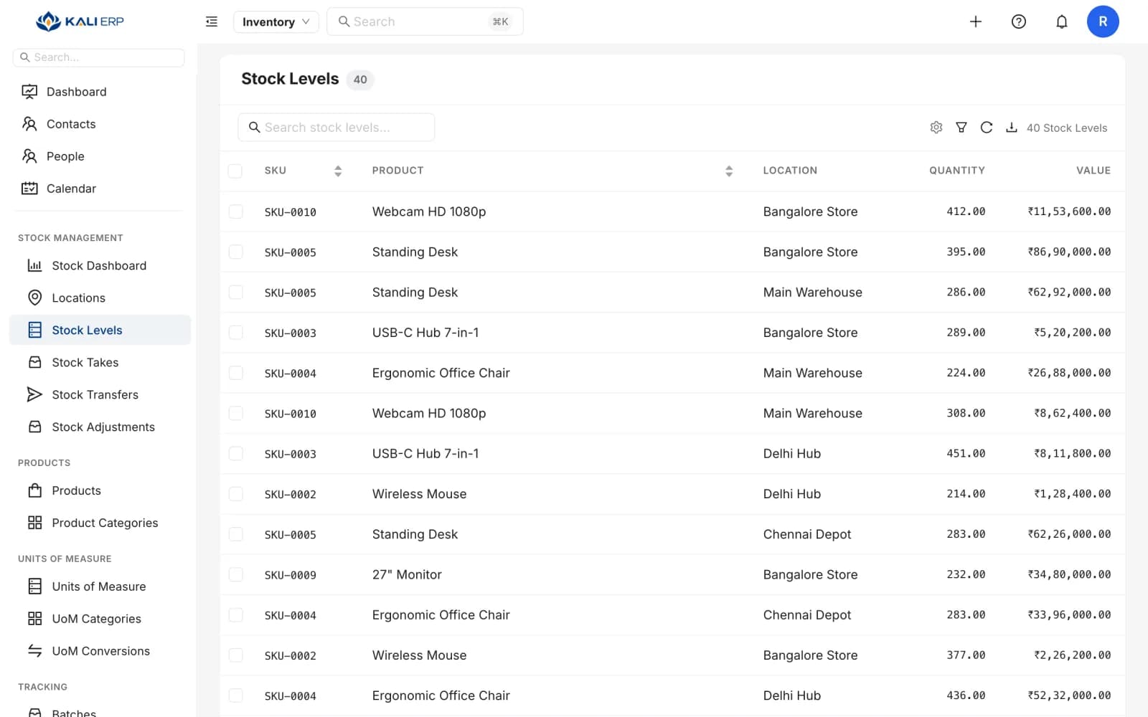Click the Locations pin icon
1148x717 pixels.
[x=34, y=298]
